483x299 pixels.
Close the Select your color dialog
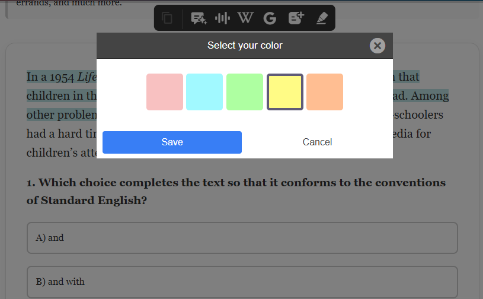(x=378, y=46)
